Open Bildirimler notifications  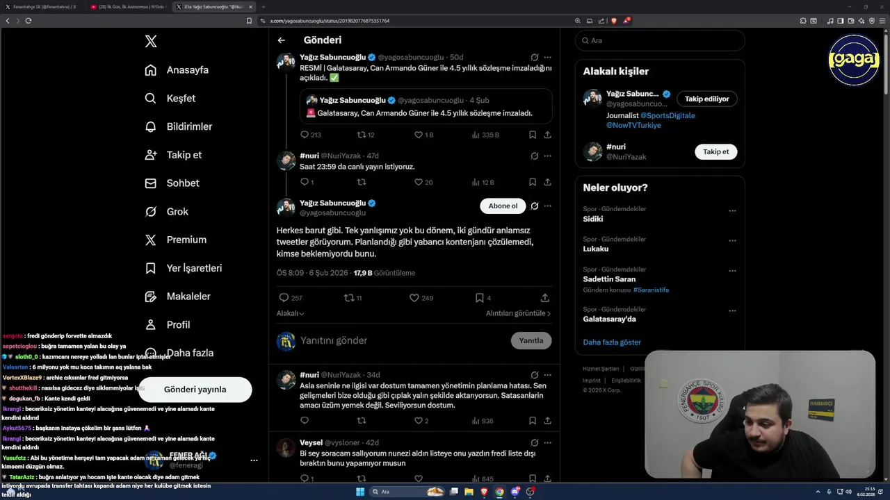pyautogui.click(x=178, y=126)
